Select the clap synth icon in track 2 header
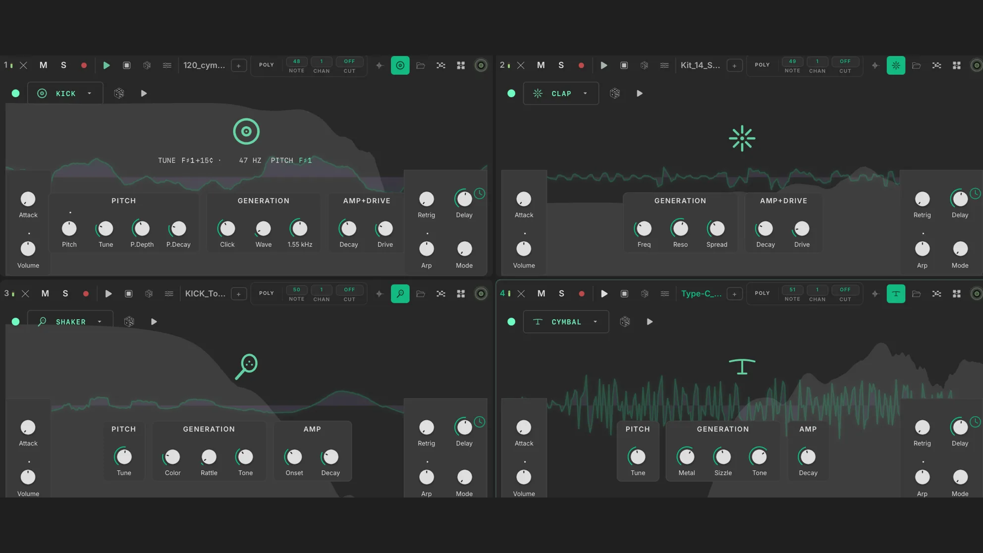The width and height of the screenshot is (983, 553). 896,65
